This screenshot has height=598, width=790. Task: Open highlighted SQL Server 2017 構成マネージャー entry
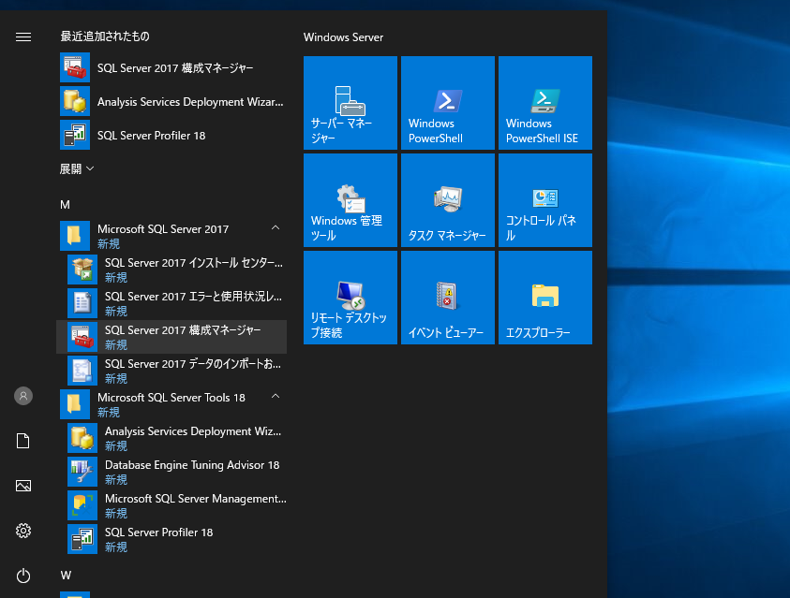[x=173, y=337]
